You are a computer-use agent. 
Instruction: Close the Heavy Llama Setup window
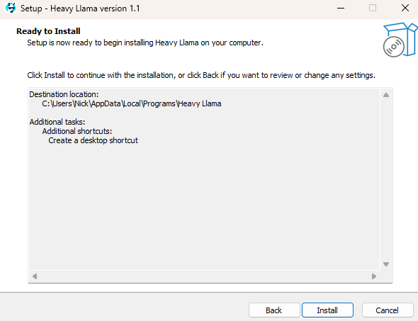pyautogui.click(x=405, y=9)
